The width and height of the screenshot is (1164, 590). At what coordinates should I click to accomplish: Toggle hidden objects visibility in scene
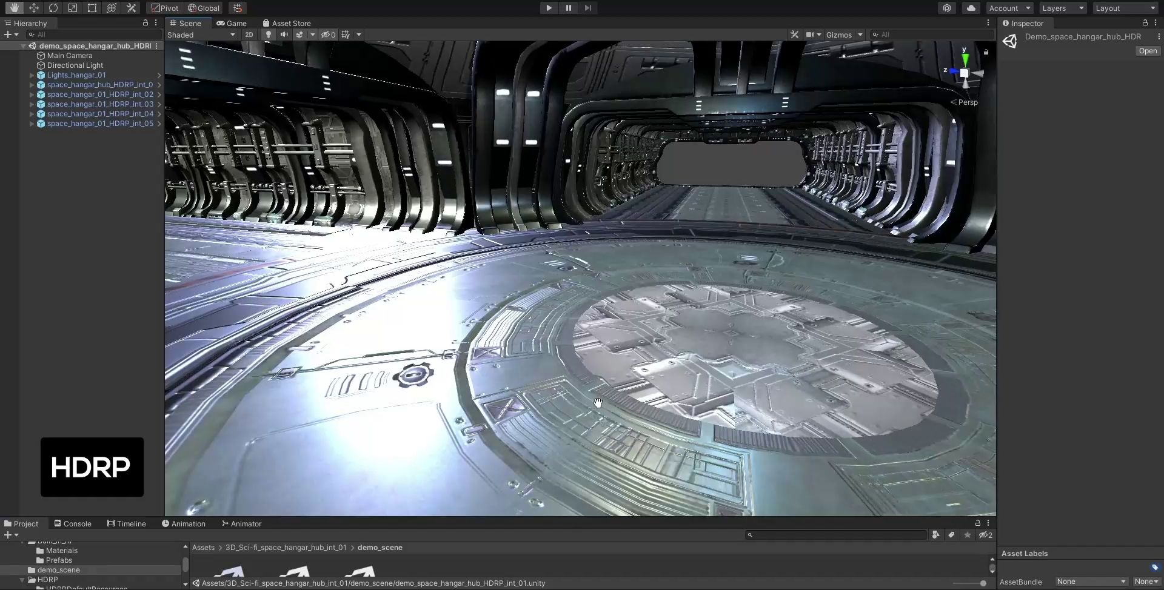click(x=328, y=35)
